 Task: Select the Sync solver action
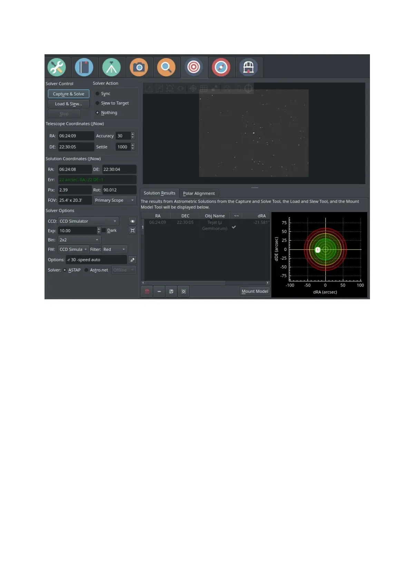pyautogui.click(x=103, y=94)
